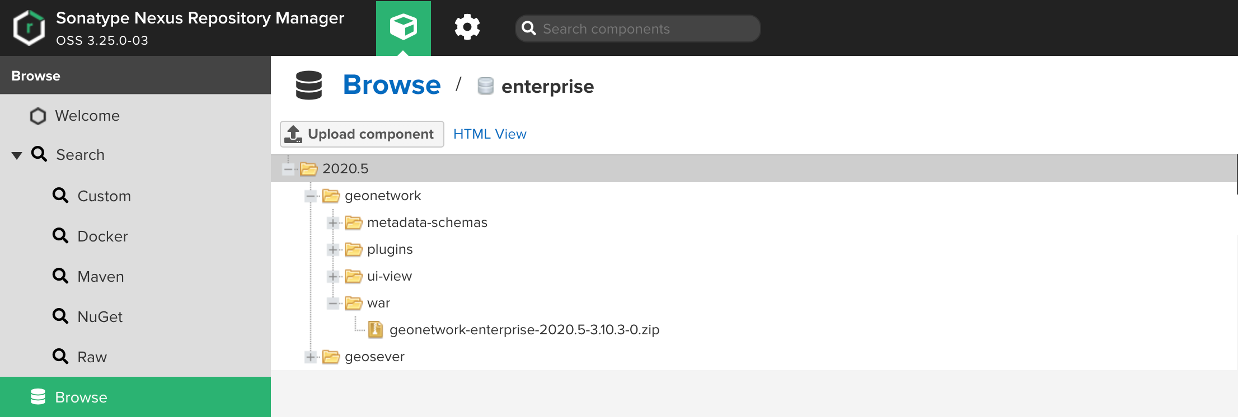Click the geonetwork folder icon
The width and height of the screenshot is (1238, 417).
tap(331, 196)
